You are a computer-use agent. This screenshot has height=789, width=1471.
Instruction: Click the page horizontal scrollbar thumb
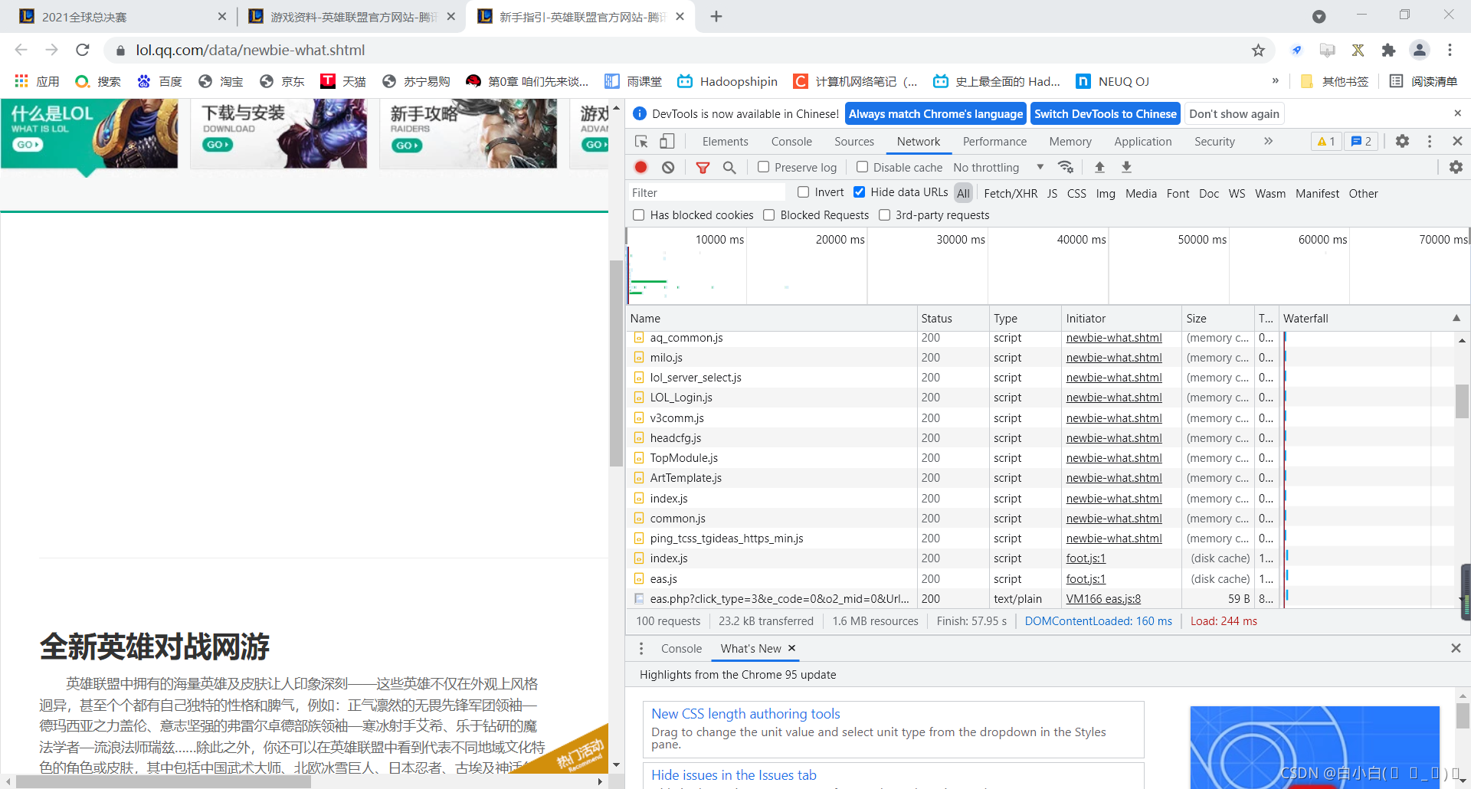162,781
